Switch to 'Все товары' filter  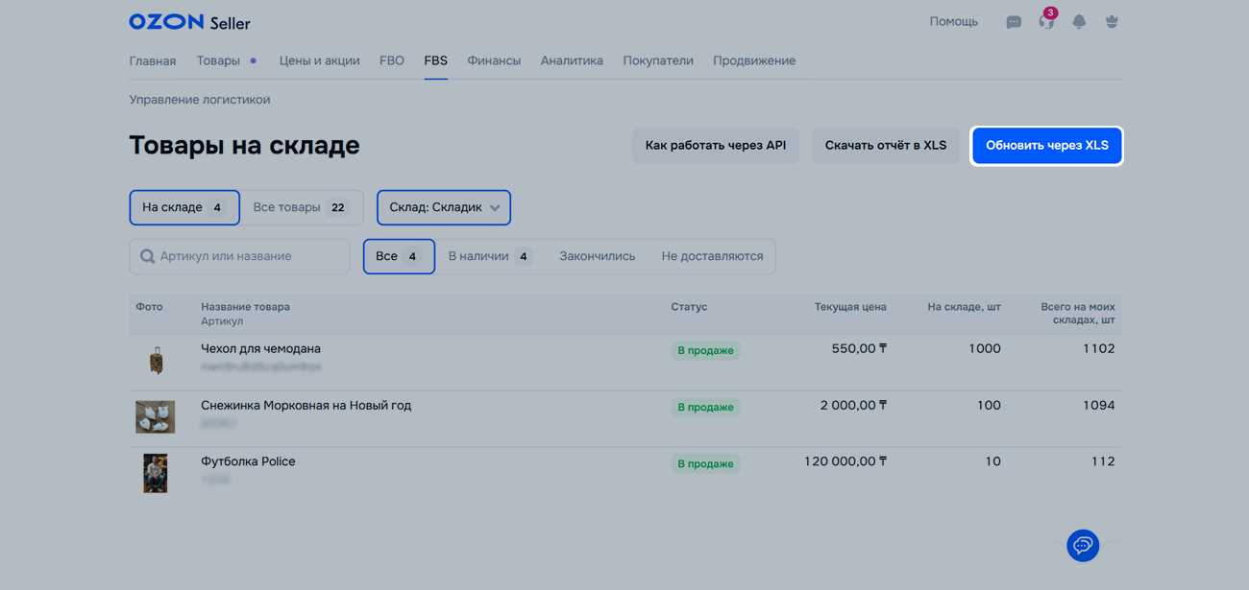(x=300, y=207)
